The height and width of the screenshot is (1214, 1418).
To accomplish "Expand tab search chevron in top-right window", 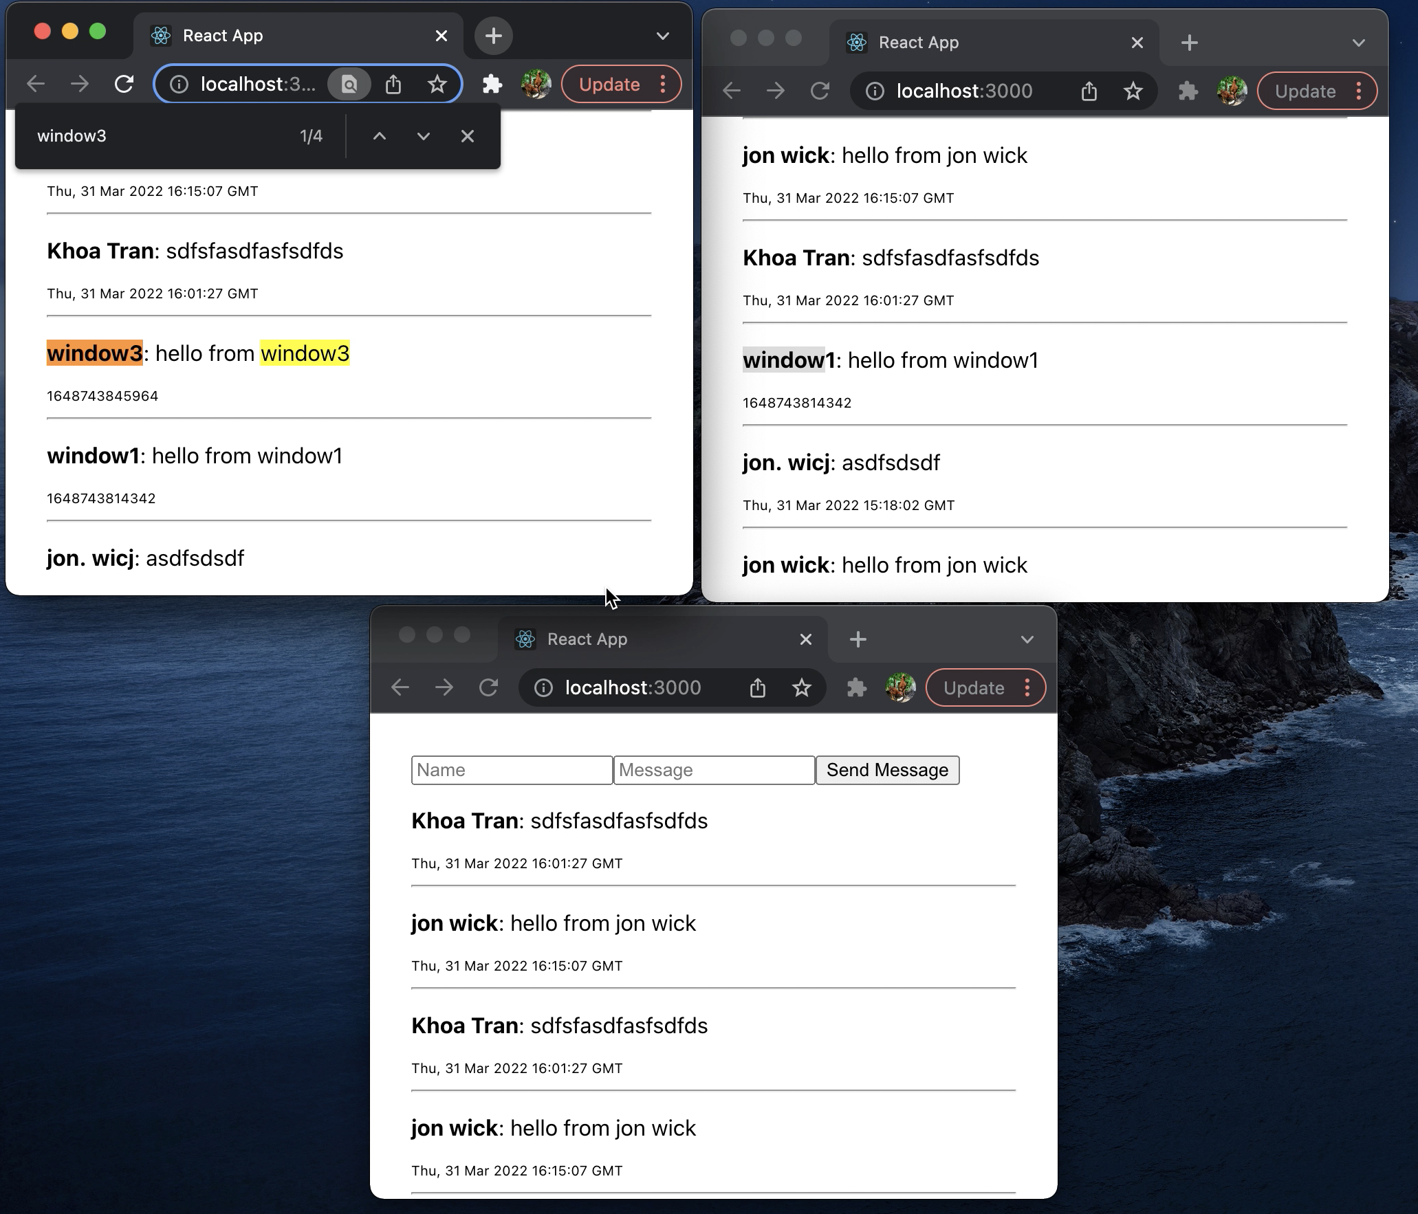I will coord(1359,43).
